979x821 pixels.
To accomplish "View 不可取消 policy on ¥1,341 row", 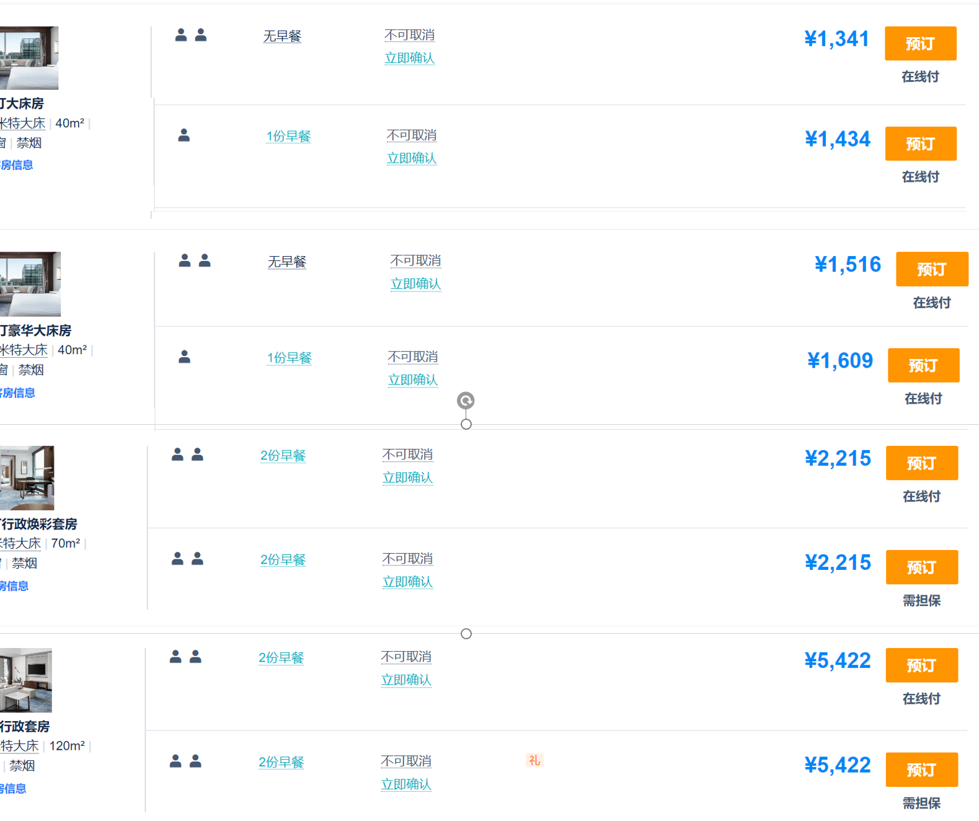I will coord(409,35).
